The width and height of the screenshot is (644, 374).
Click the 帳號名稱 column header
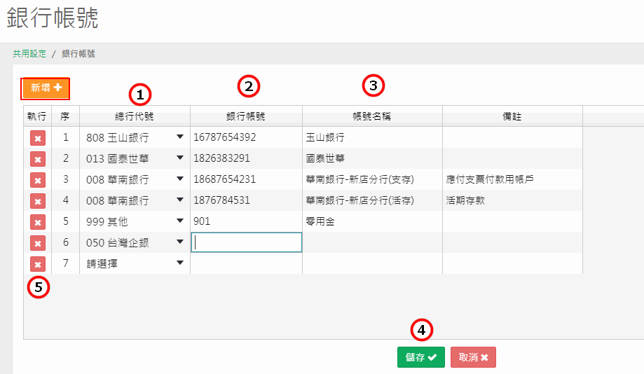click(x=372, y=116)
